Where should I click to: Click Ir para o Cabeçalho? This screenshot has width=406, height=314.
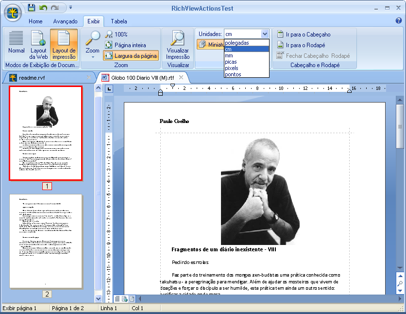pyautogui.click(x=304, y=35)
